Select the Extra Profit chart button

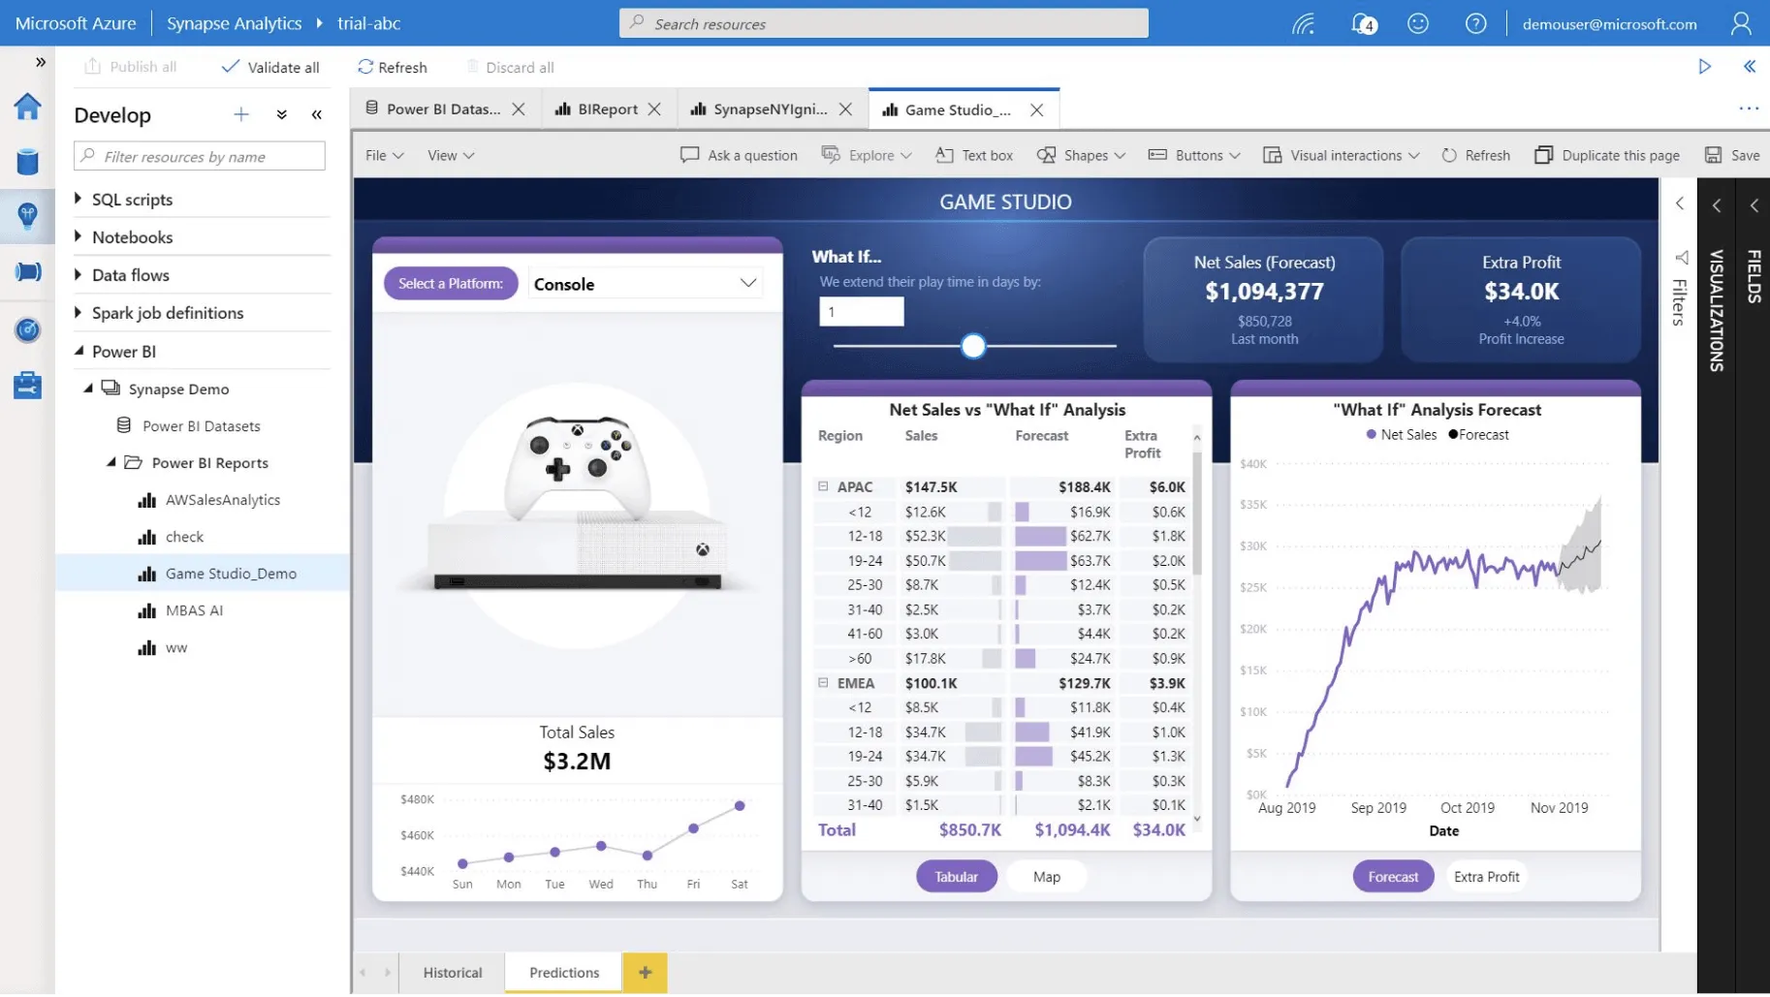click(x=1486, y=877)
